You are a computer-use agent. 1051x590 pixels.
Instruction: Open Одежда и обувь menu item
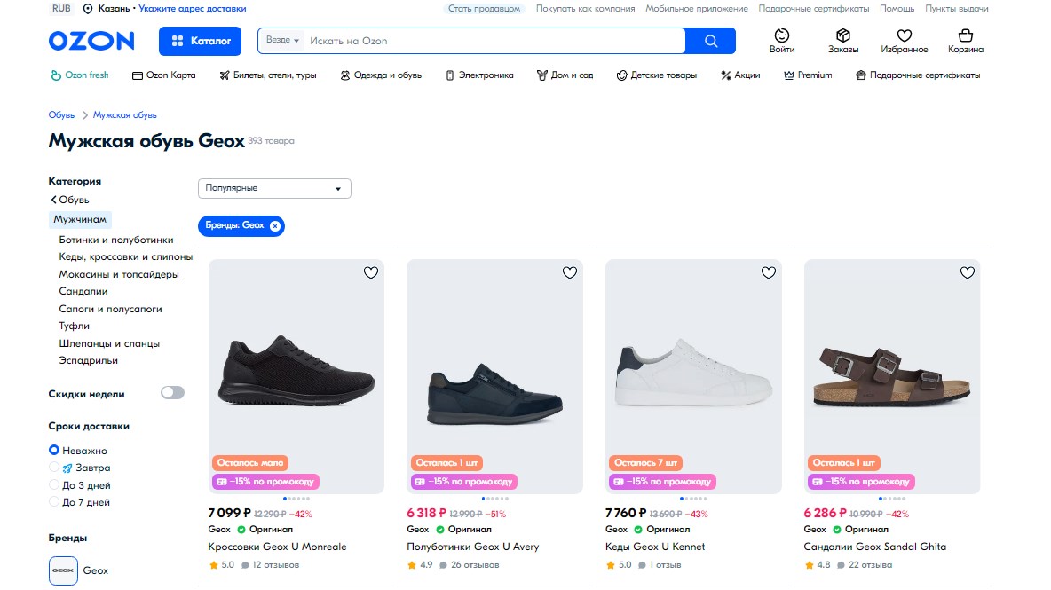[380, 75]
